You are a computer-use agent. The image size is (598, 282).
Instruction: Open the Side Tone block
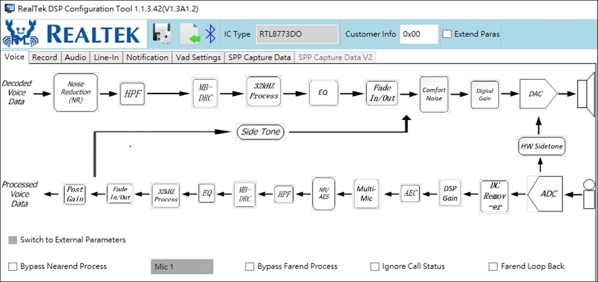pyautogui.click(x=260, y=132)
